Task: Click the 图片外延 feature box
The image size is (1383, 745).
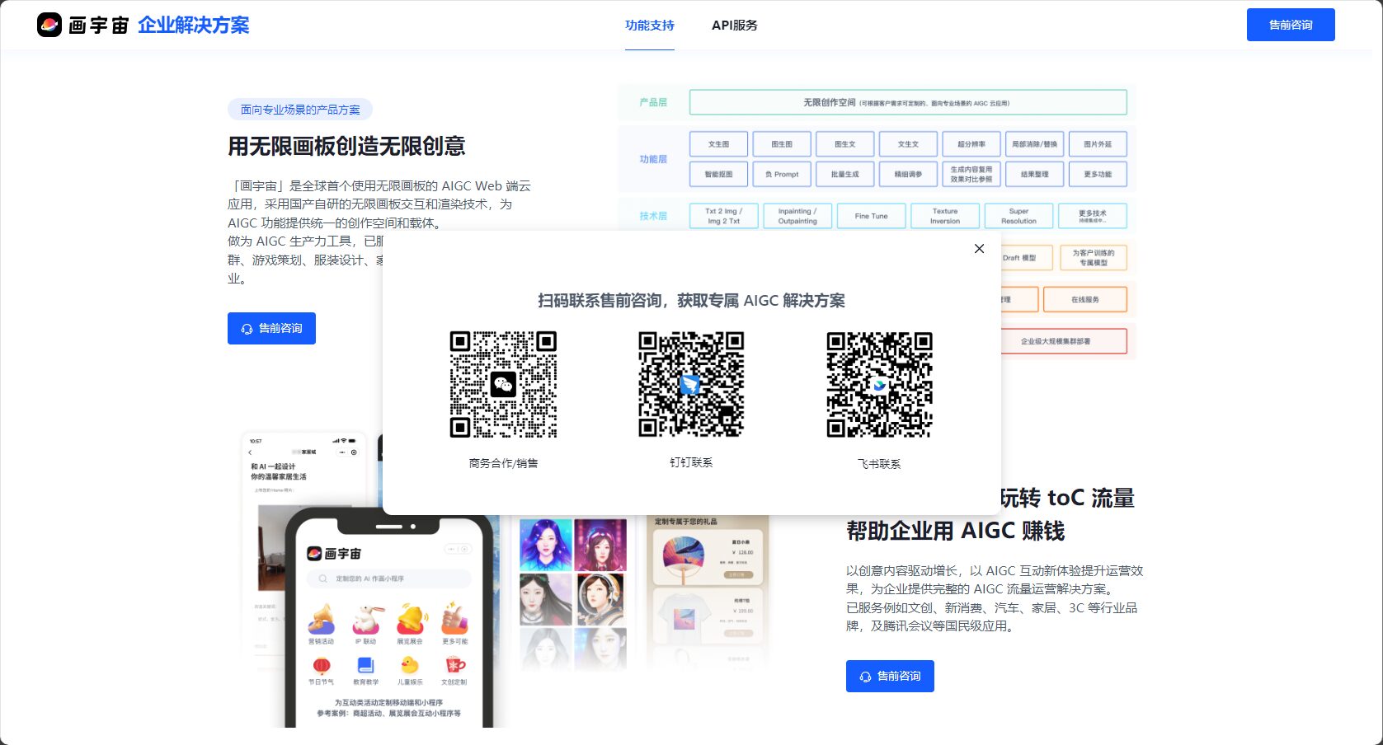Action: [1098, 144]
